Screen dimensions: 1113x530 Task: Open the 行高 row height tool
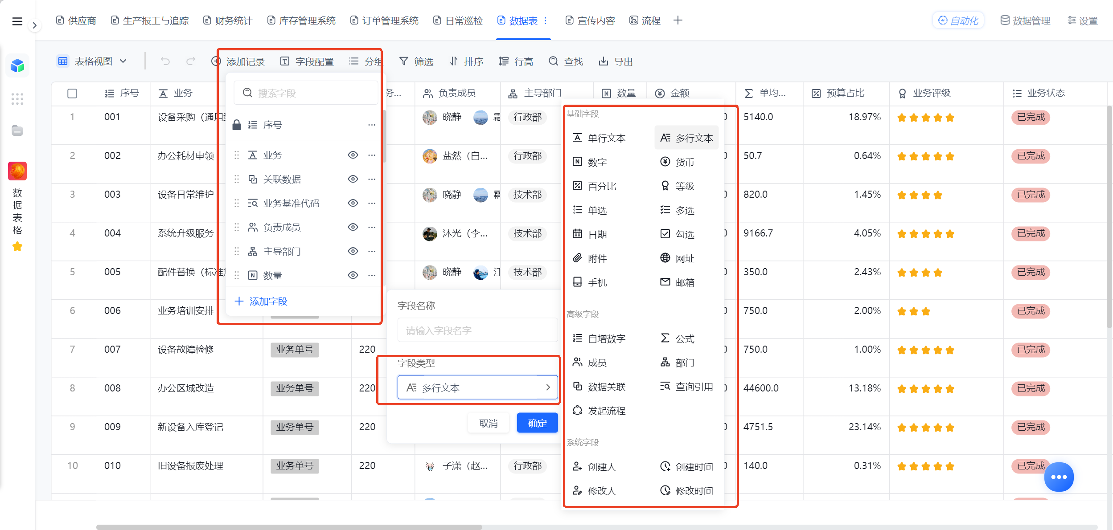[516, 61]
